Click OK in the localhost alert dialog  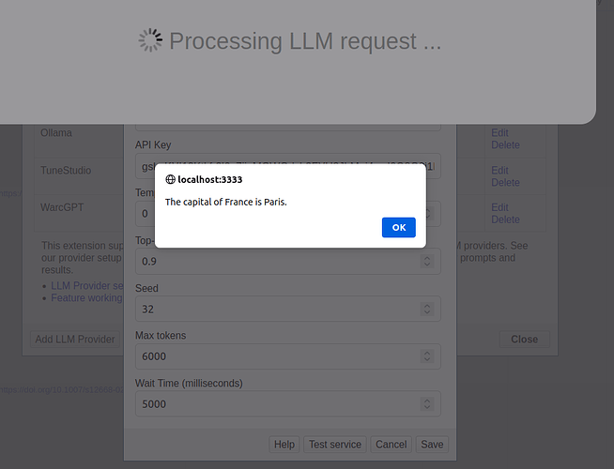point(399,227)
